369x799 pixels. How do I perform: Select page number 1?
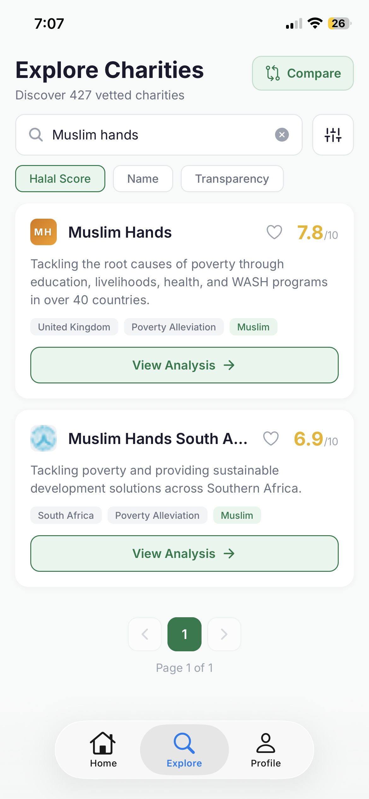[184, 634]
